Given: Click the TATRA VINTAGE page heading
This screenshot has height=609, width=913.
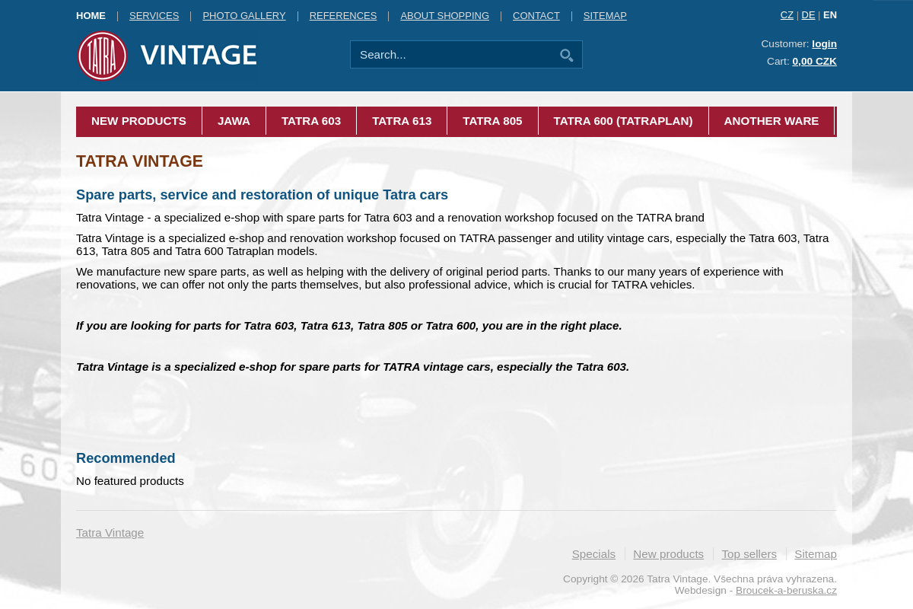Looking at the screenshot, I should (x=139, y=161).
